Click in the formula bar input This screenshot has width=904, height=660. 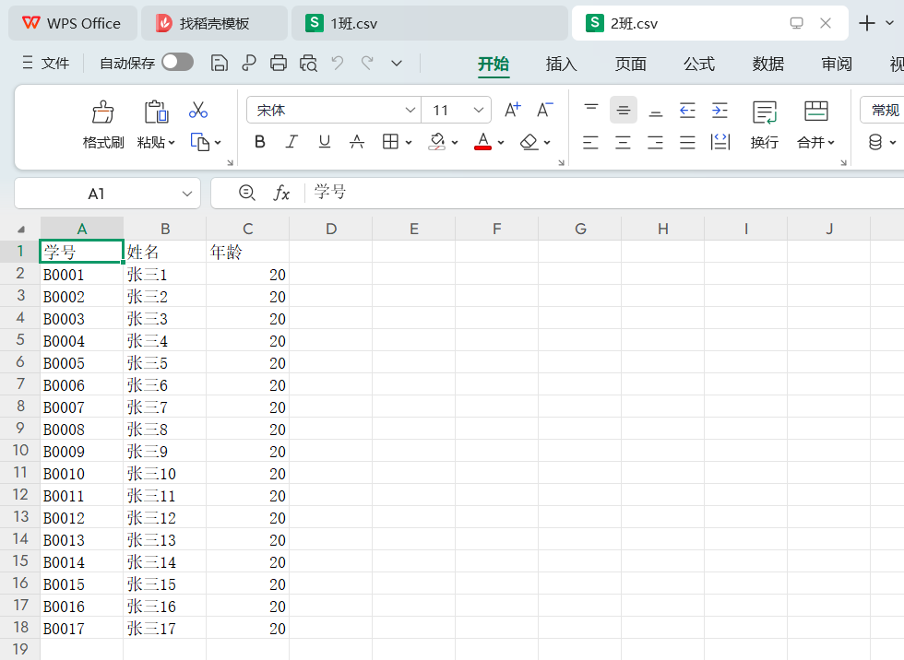(x=605, y=193)
